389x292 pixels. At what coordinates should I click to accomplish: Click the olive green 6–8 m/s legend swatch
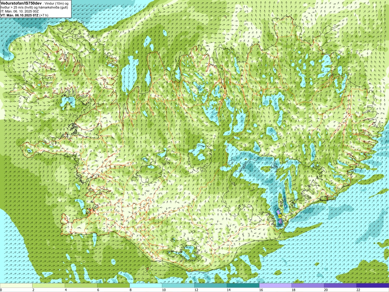(113, 286)
